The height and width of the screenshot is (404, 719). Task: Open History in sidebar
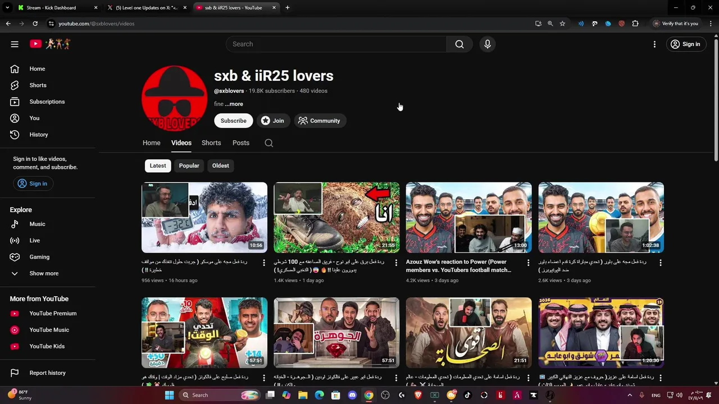[x=48, y=135]
